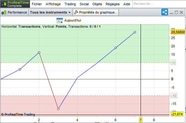Click the blue winning transactions count 6
The image size is (186, 123).
click(x=91, y=26)
